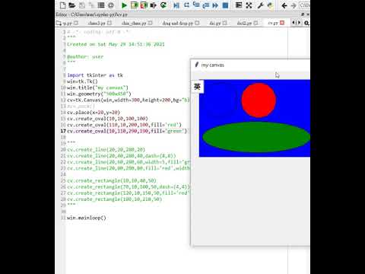Image resolution: width=365 pixels, height=274 pixels.
Task: Open the browse tabs icon at tab bar start
Action: click(x=59, y=23)
